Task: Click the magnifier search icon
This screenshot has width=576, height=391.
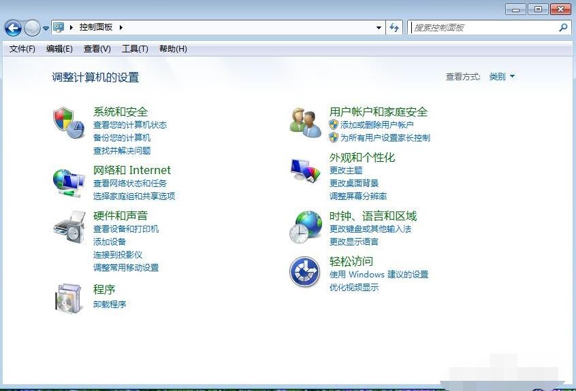Action: click(x=563, y=27)
